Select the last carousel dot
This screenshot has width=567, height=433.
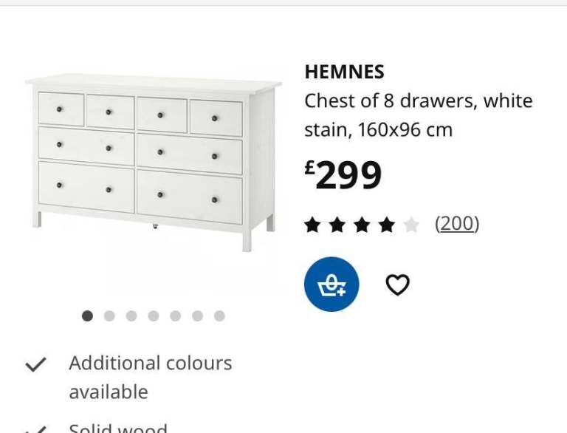219,316
